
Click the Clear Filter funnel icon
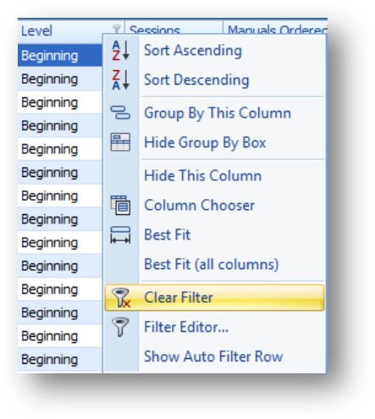[121, 298]
